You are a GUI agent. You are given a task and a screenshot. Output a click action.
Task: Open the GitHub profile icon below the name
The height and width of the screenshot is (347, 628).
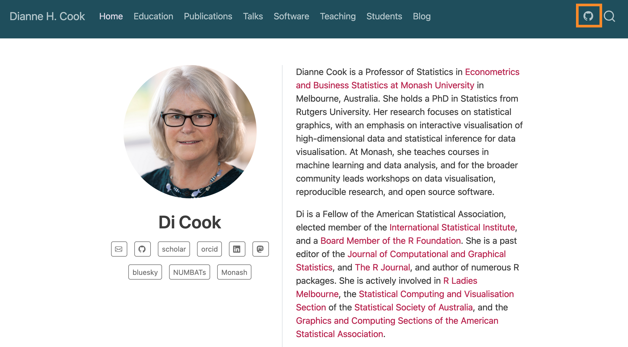pos(142,249)
